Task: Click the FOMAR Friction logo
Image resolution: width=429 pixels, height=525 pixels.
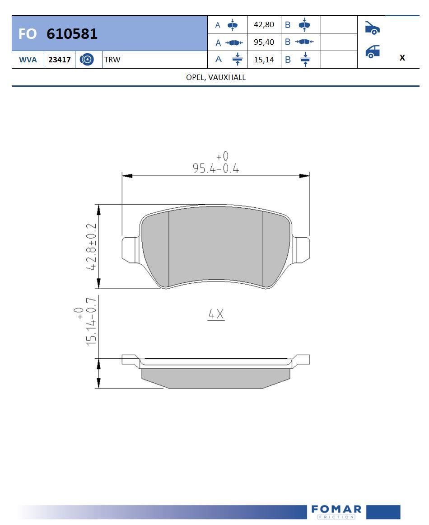Action: 336,512
